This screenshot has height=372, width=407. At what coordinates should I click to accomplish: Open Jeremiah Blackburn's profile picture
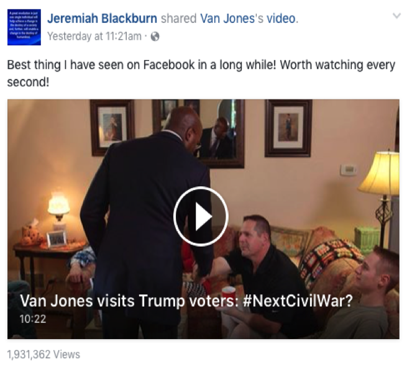[24, 27]
